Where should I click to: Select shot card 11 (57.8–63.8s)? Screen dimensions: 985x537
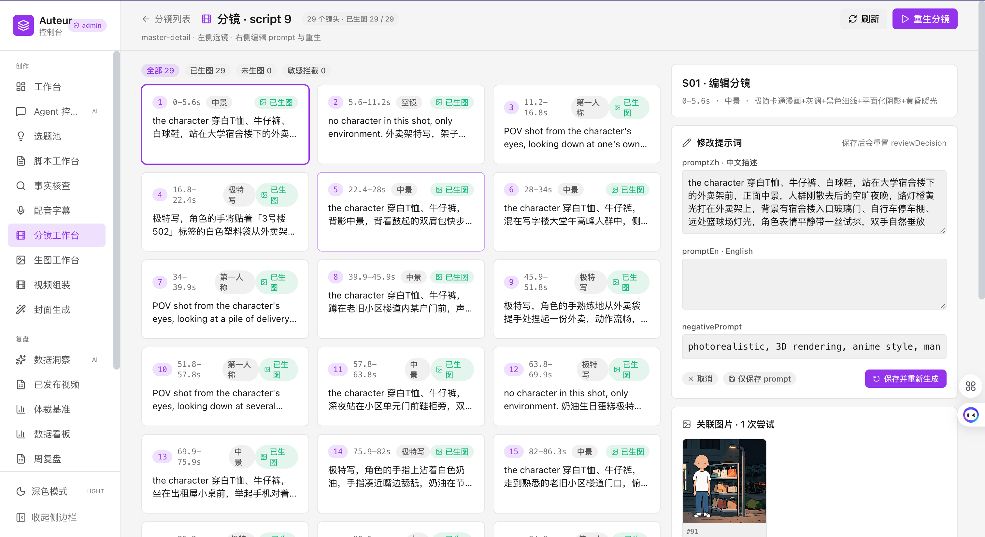(x=401, y=386)
